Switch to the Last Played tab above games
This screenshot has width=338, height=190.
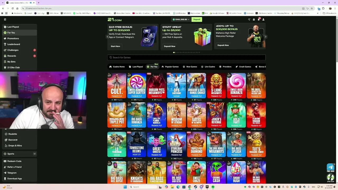tap(136, 67)
